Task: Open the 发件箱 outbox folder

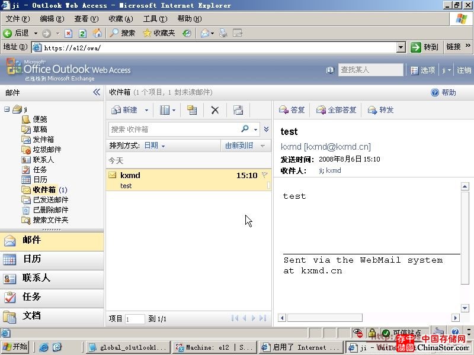Action: pyautogui.click(x=43, y=139)
